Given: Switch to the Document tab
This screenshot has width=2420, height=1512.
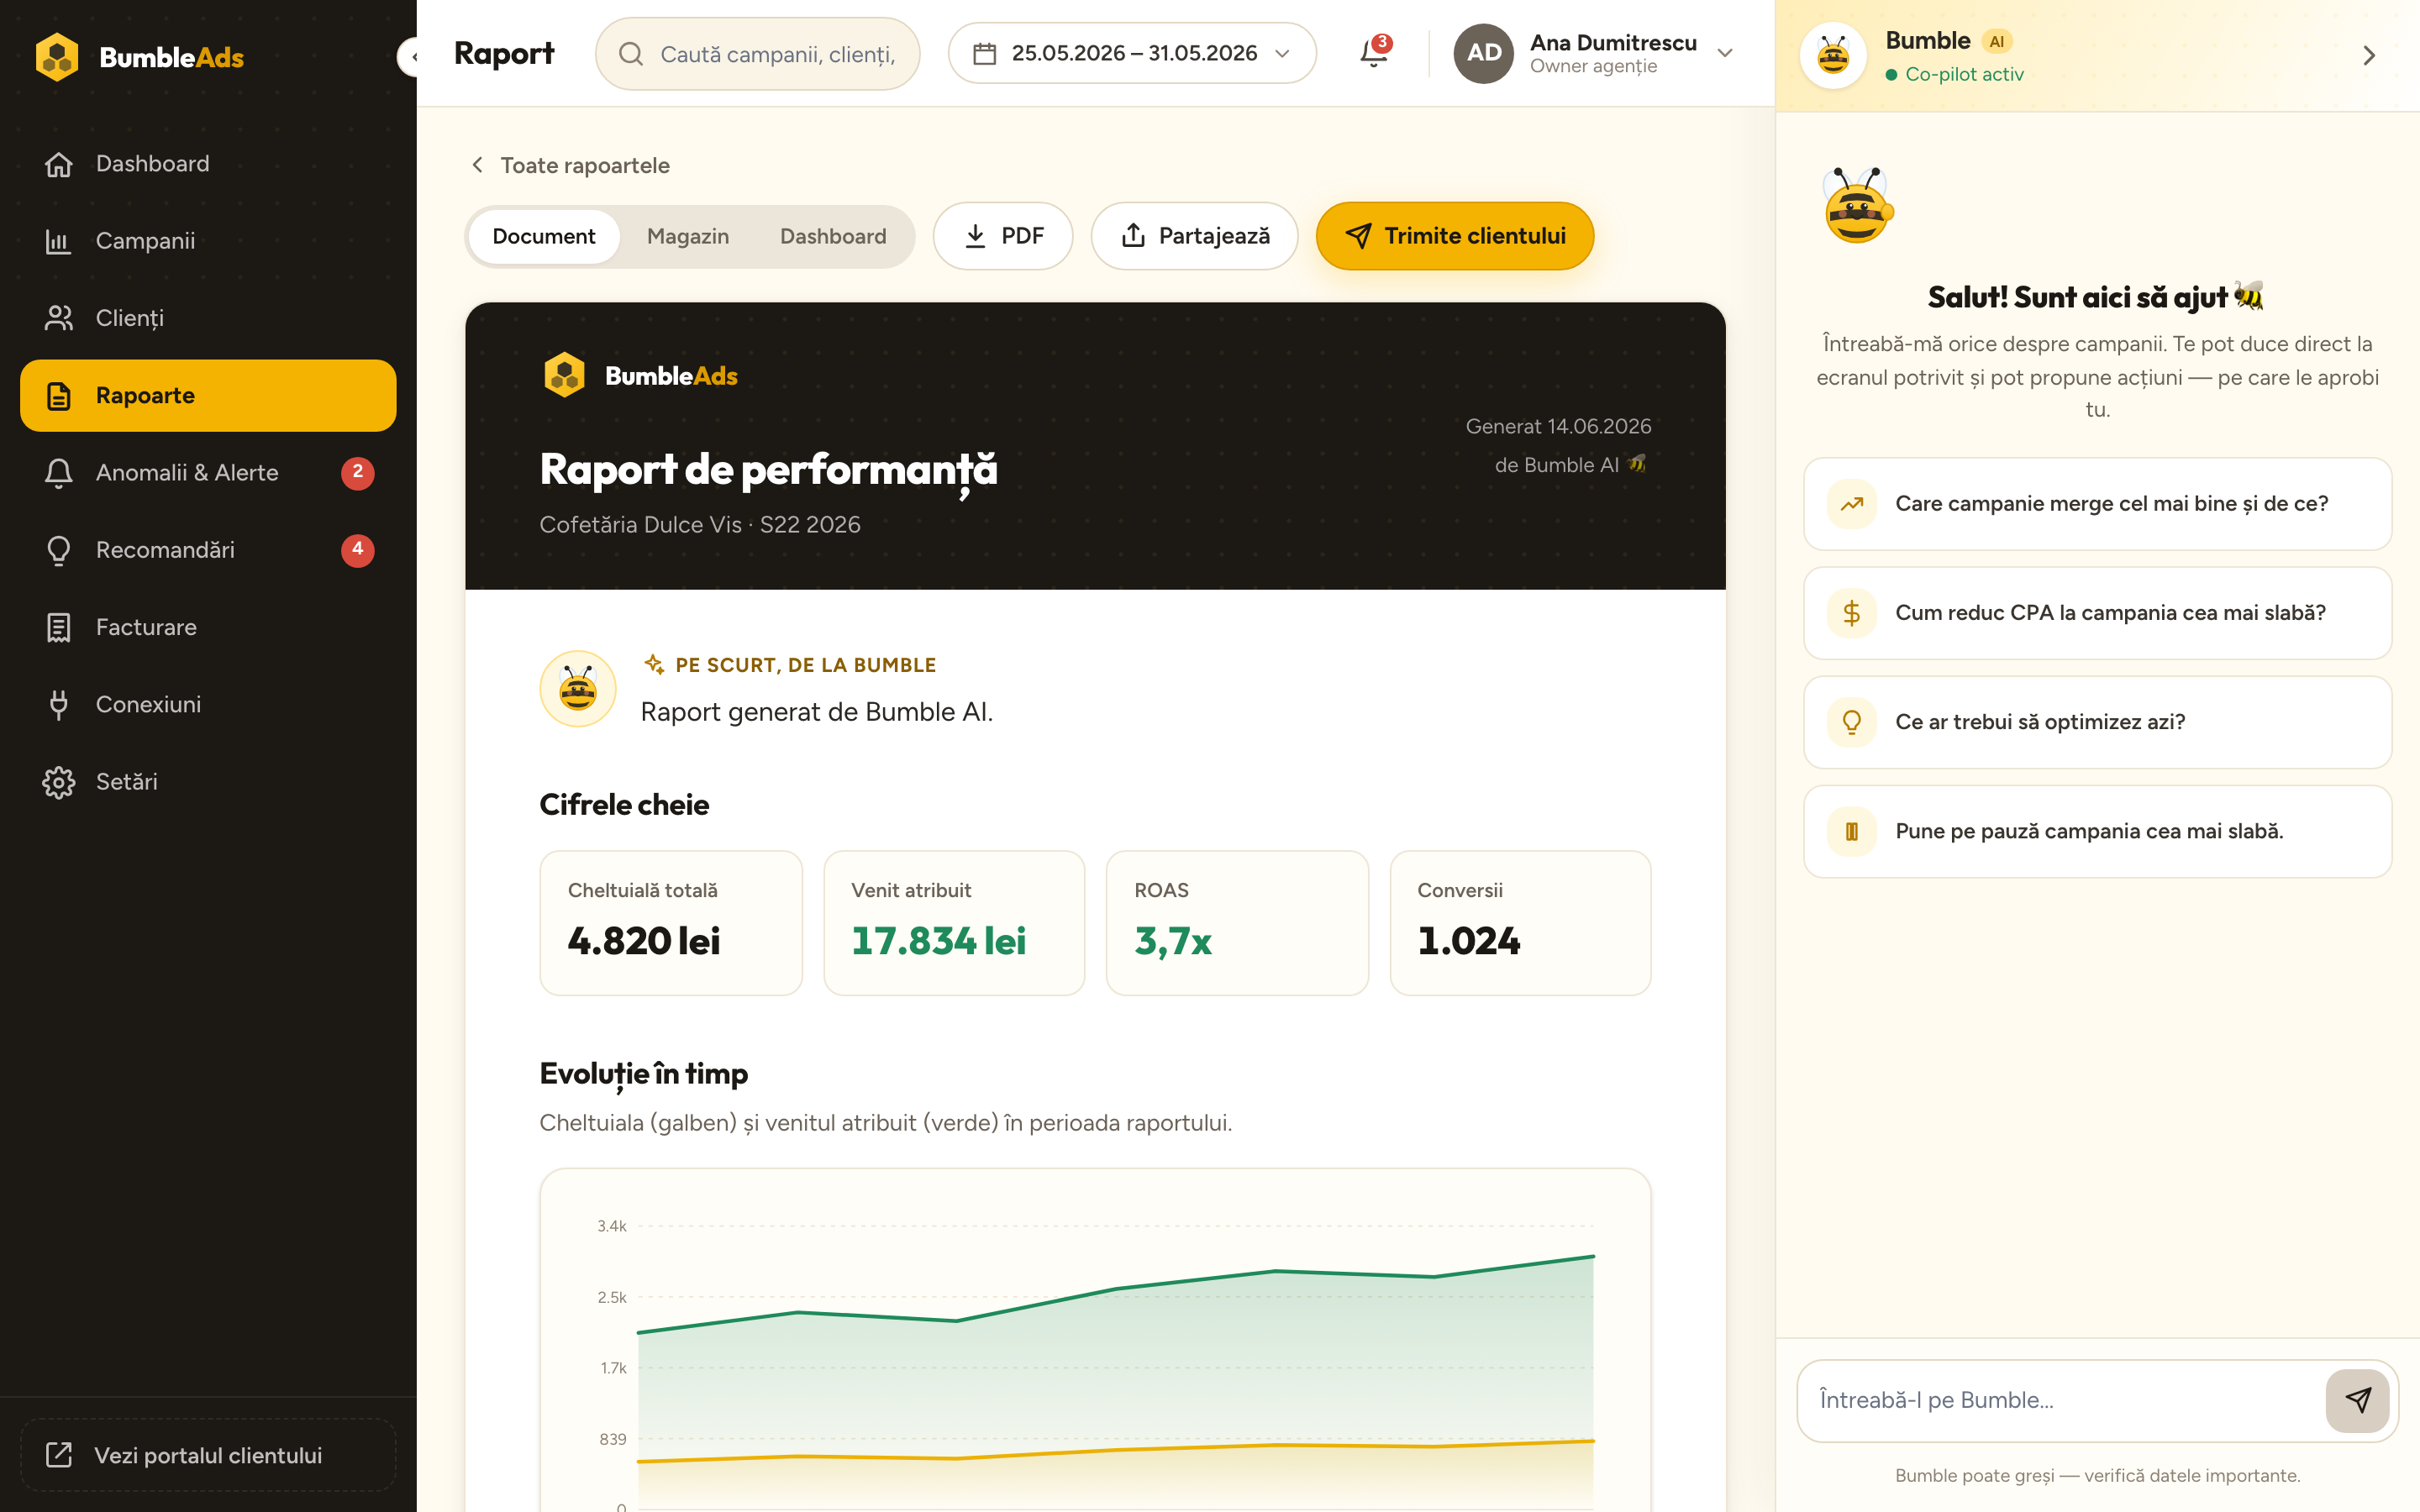Looking at the screenshot, I should 544,236.
